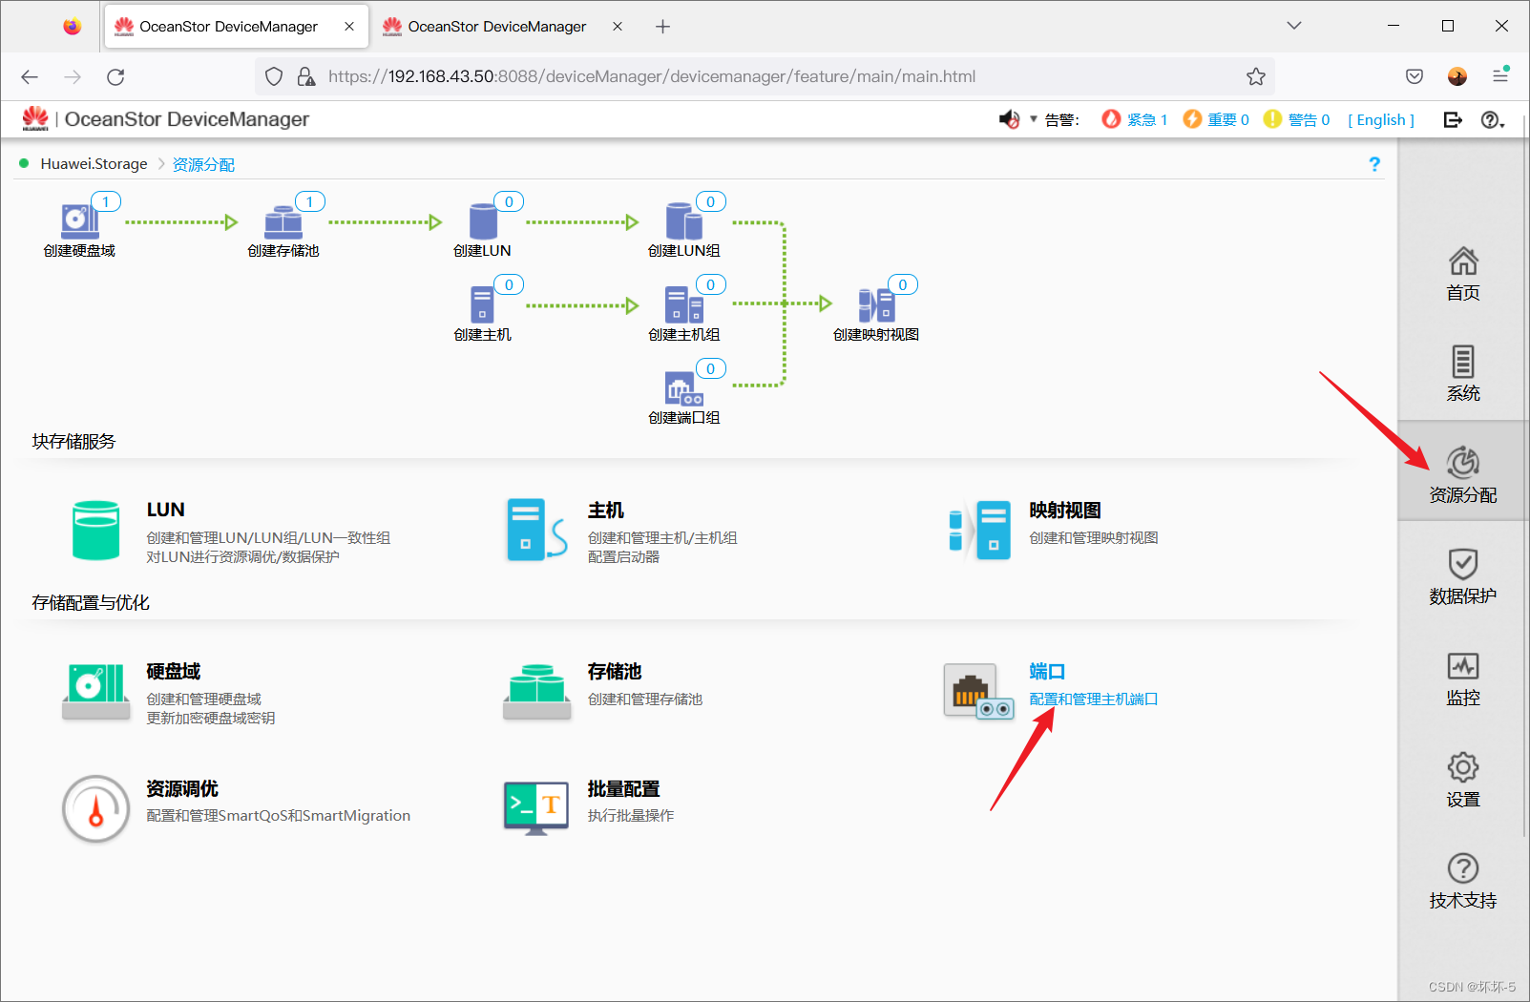The width and height of the screenshot is (1530, 1002).
Task: Click the 批量配置 title link
Action: point(623,789)
